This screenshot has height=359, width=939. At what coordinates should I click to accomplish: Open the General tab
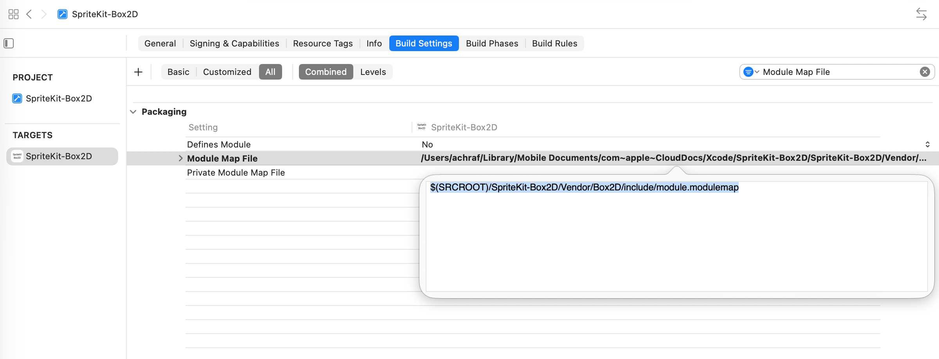pyautogui.click(x=160, y=43)
